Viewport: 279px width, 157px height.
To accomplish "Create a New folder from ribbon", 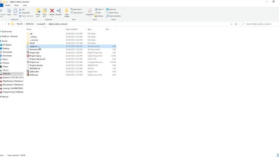I will [x=67, y=13].
